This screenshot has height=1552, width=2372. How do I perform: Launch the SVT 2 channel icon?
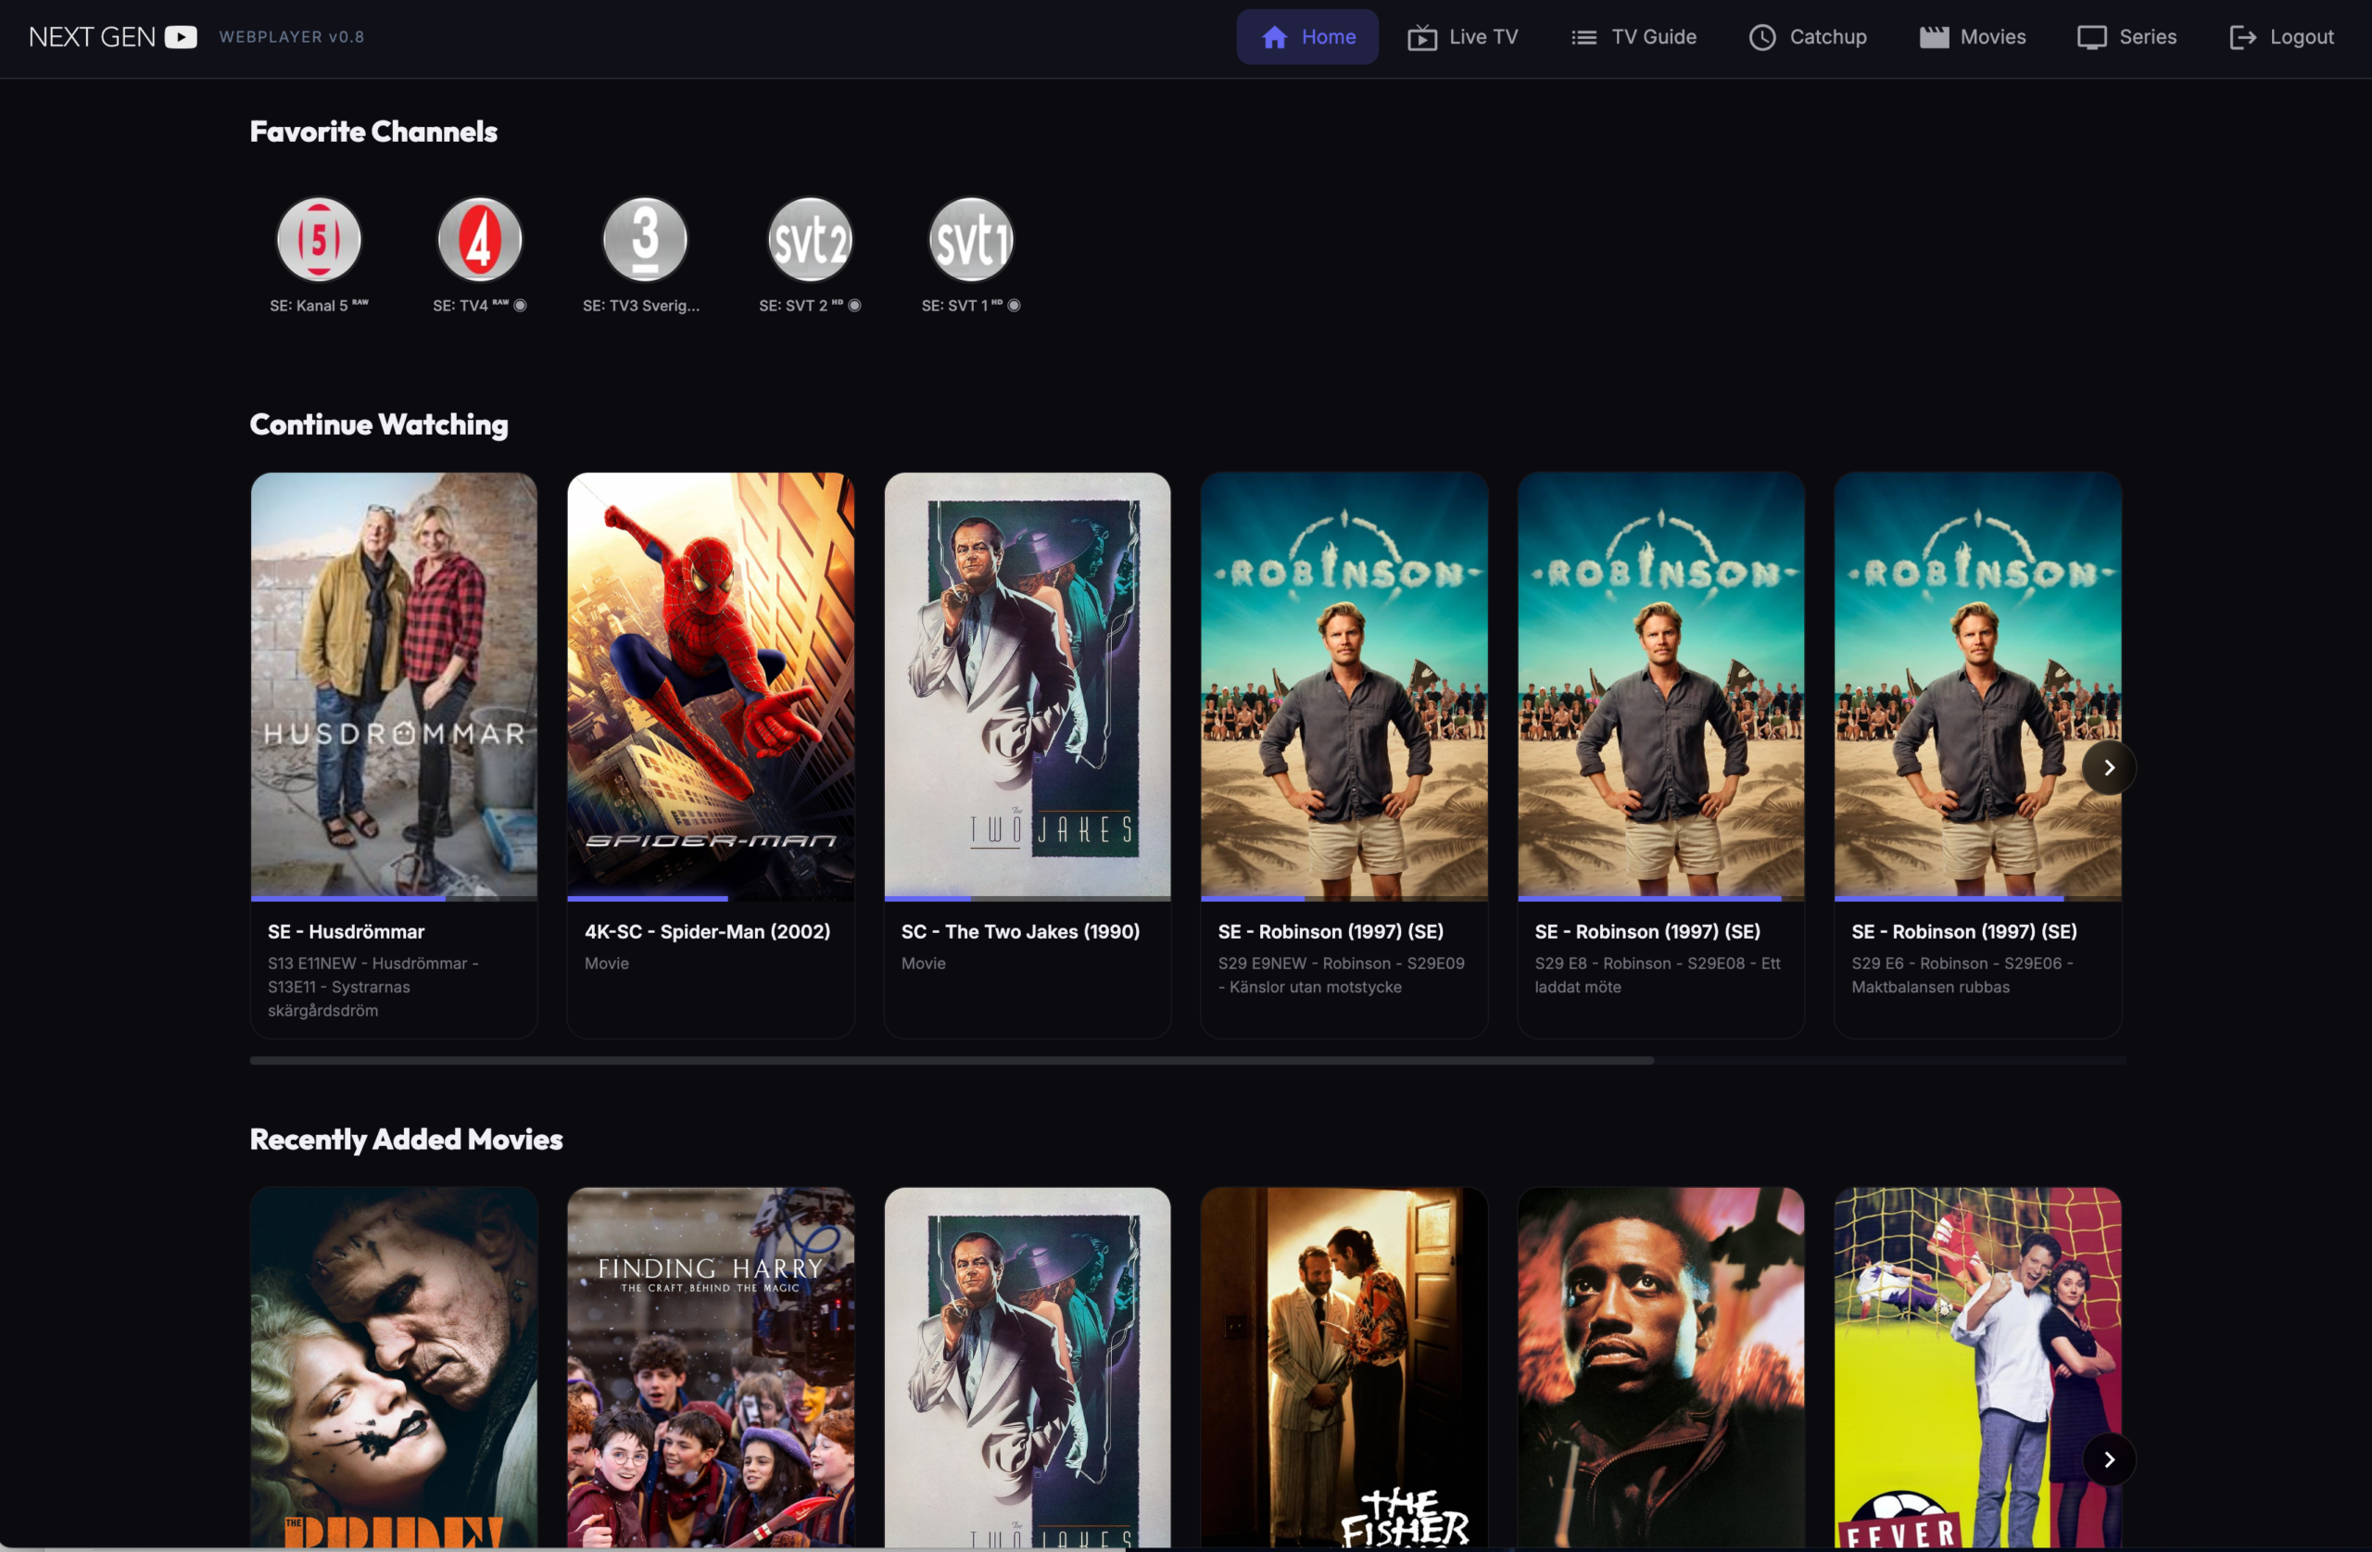[x=809, y=239]
